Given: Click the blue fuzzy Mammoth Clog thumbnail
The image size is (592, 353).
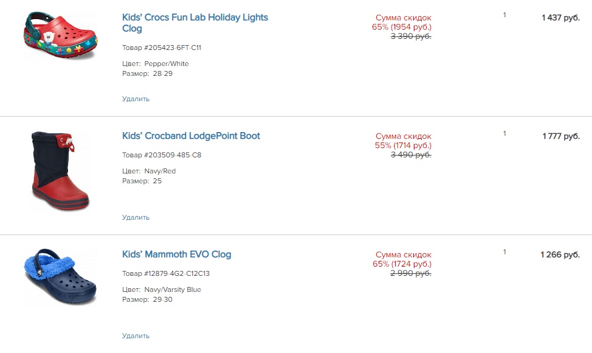Looking at the screenshot, I should 61,277.
